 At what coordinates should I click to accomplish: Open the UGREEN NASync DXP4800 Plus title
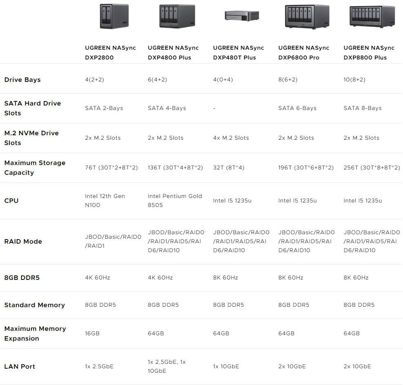pos(173,53)
